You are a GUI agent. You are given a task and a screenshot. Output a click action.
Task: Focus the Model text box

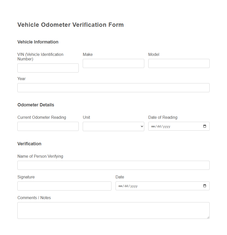(179, 63)
